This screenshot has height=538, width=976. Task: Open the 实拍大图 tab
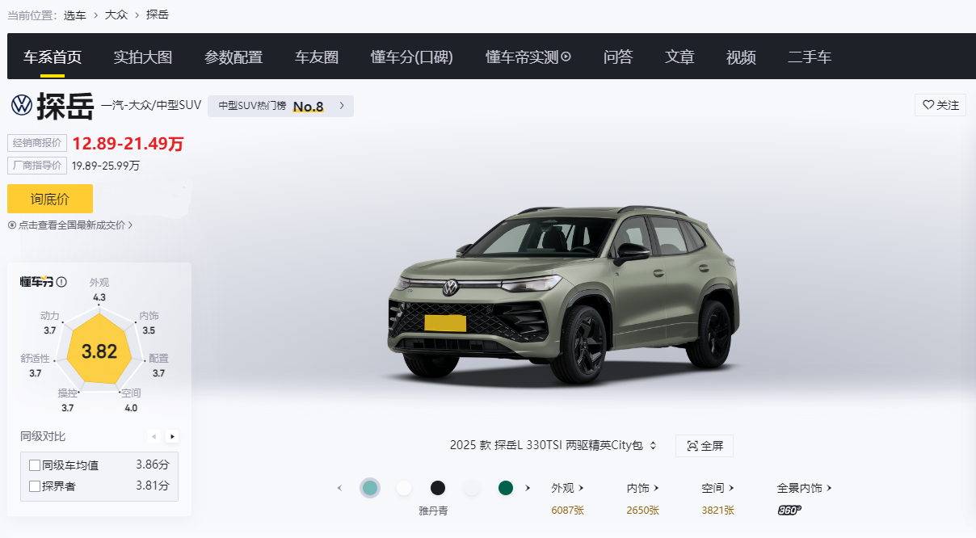143,57
